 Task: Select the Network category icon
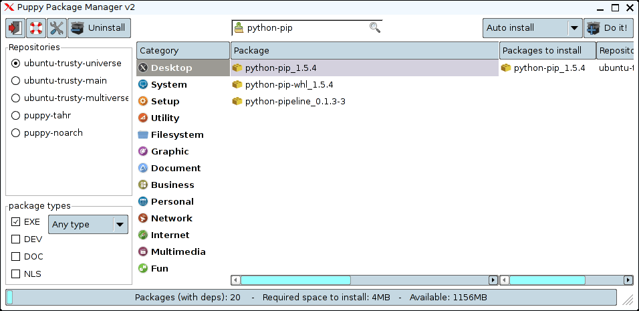tap(142, 218)
